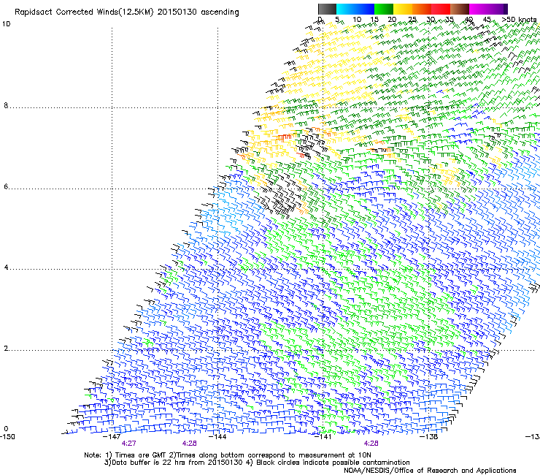This screenshot has width=540, height=475.
Task: Click the magenta 40-45 knots legend segment
Action: (x=479, y=9)
